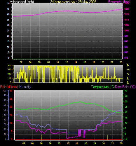Screen dimensions: 136x146
Task: Click hour 14 on the temperature graph time axis
Action: pyautogui.click(x=77, y=143)
